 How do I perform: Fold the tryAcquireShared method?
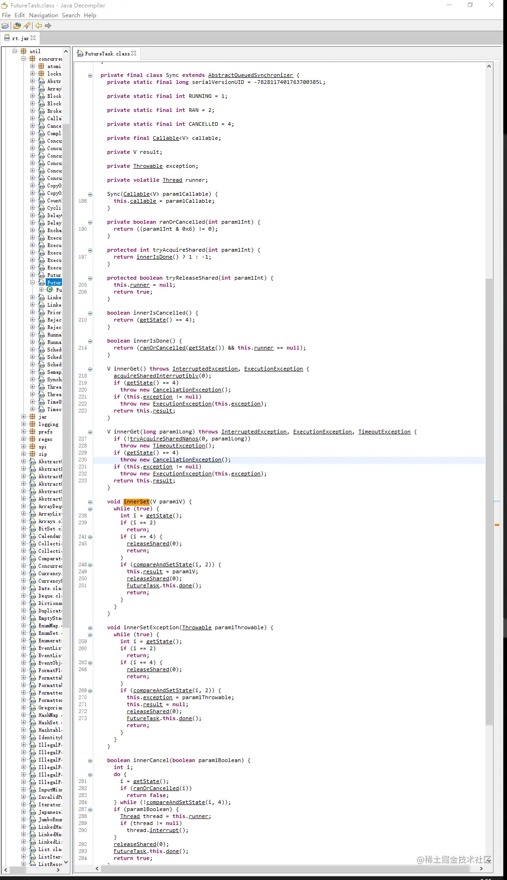tap(90, 250)
